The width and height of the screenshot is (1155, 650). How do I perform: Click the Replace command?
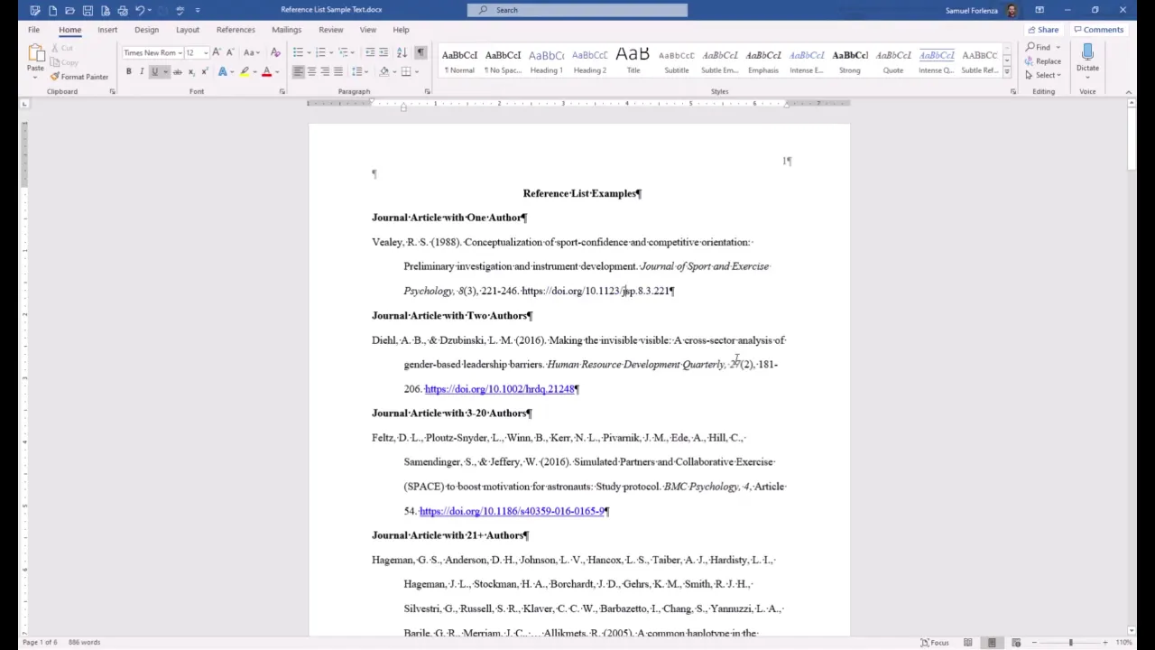(1043, 61)
